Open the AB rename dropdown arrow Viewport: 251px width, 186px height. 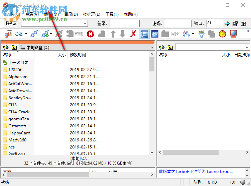[193, 34]
